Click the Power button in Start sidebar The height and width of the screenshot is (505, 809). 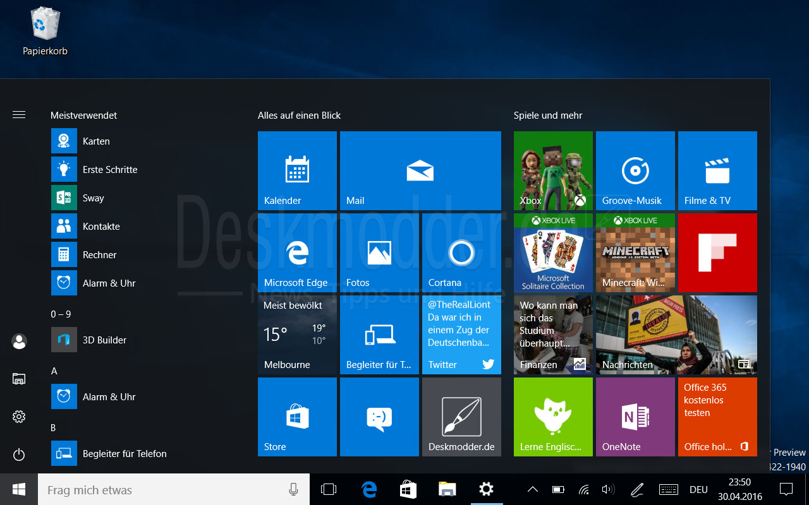click(x=19, y=454)
